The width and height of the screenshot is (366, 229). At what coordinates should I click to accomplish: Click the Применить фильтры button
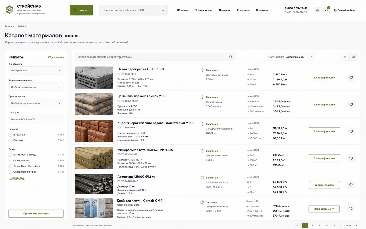[36, 213]
